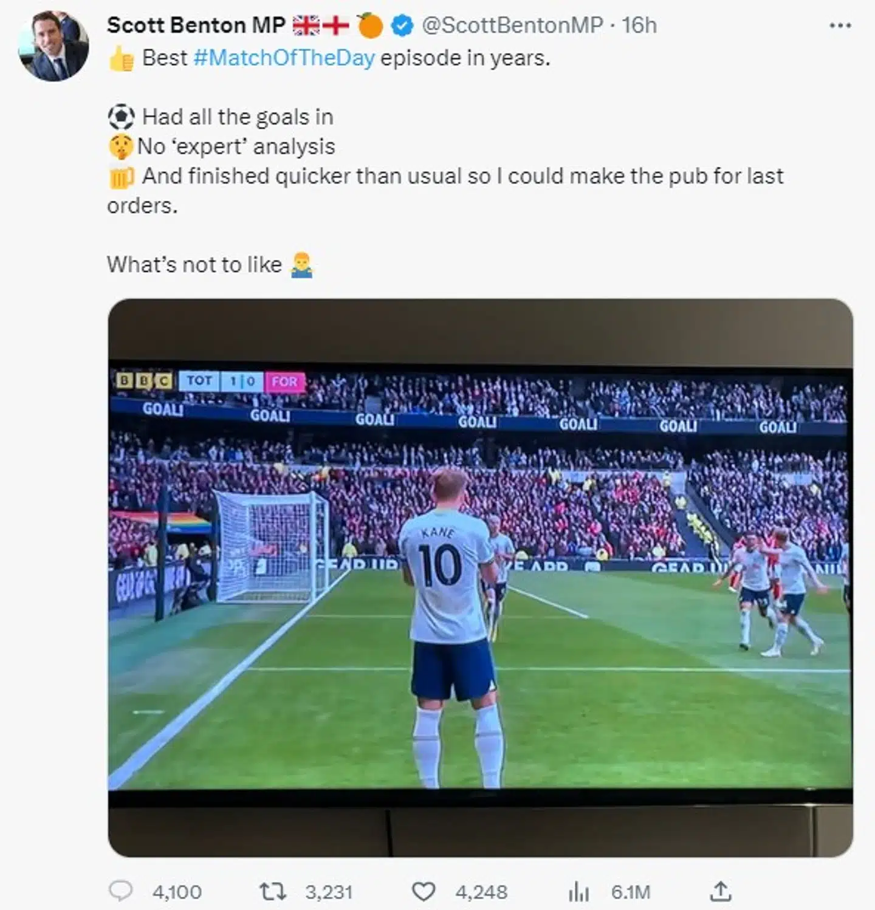The image size is (875, 910).
Task: Click the 16h timestamp link
Action: click(639, 26)
